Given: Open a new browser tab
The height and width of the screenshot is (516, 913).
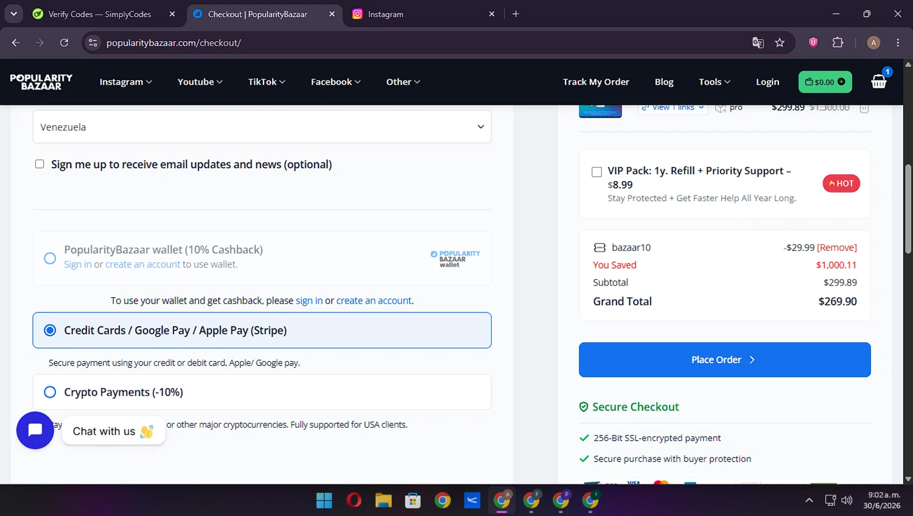Looking at the screenshot, I should [x=516, y=14].
